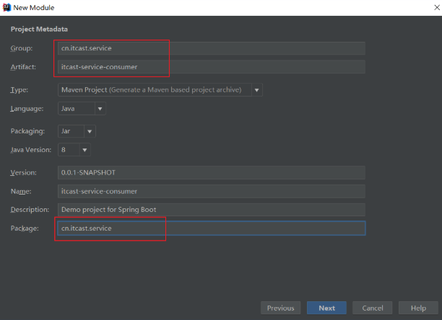Image resolution: width=442 pixels, height=320 pixels.
Task: Click the 'Group:' label text
Action: 22,48
